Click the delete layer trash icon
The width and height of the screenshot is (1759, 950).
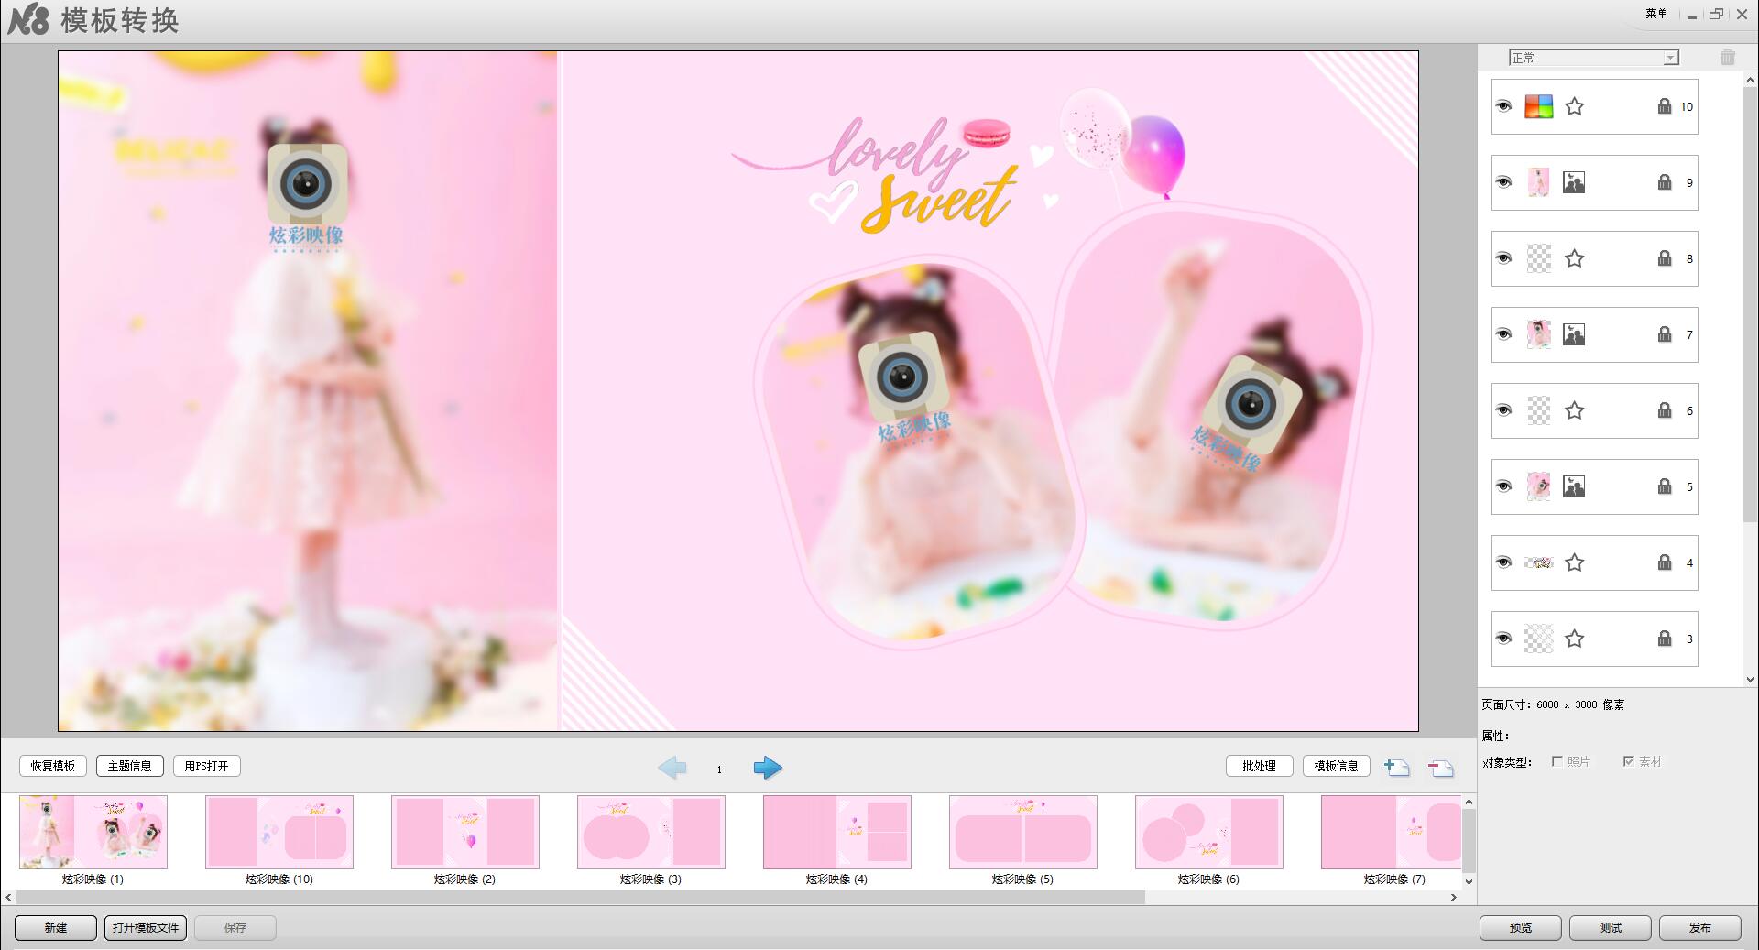point(1727,58)
